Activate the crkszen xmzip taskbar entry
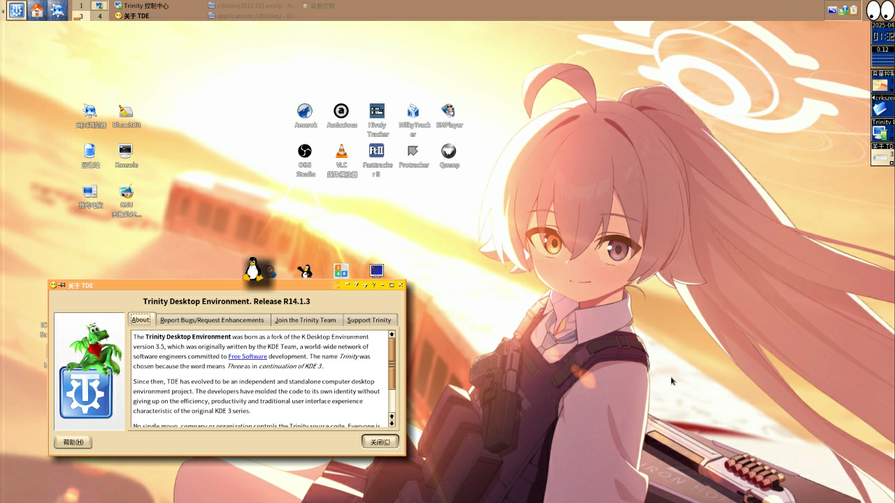 [x=253, y=6]
